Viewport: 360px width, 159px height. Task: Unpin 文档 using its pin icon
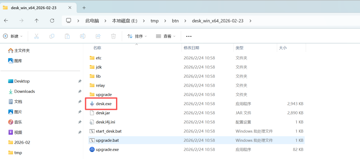80,102
